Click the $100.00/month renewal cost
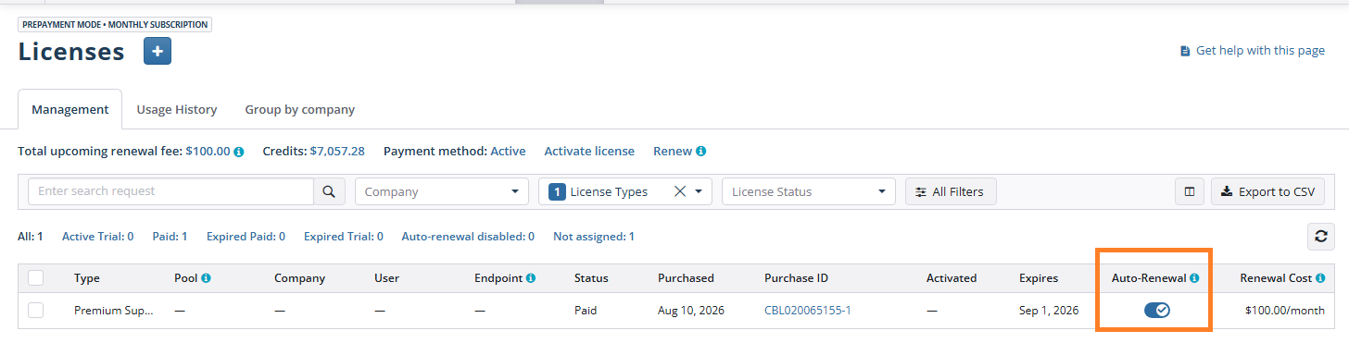This screenshot has width=1349, height=343. click(1285, 311)
